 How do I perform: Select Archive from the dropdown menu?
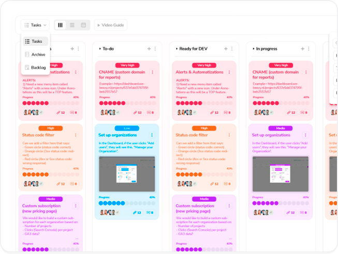point(37,54)
